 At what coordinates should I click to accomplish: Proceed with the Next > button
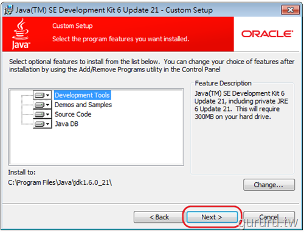212,217
